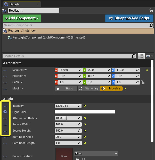Image resolution: width=155 pixels, height=160 pixels.
Task: Edit the Source Height value 150.0
Action: pos(68,131)
